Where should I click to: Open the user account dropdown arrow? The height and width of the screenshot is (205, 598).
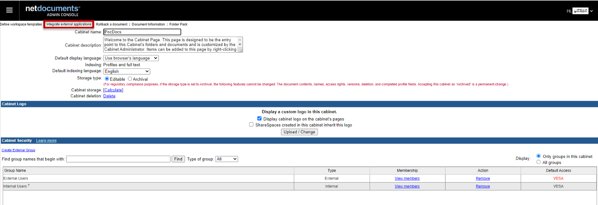pos(591,11)
